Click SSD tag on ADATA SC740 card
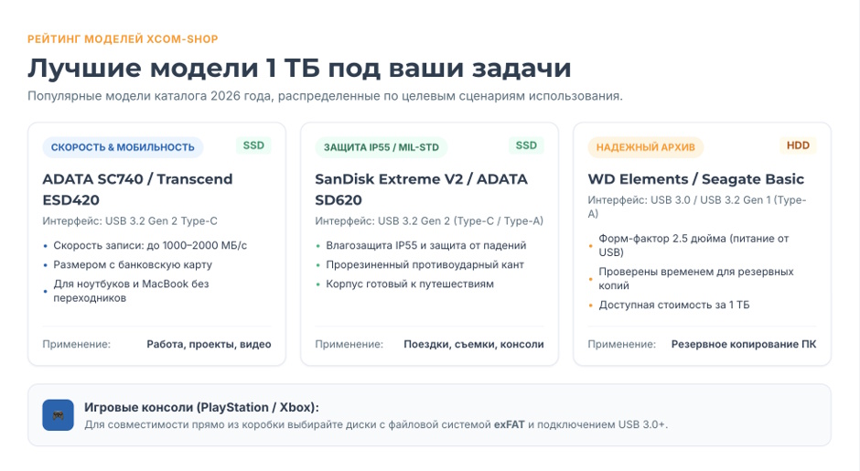Image resolution: width=860 pixels, height=471 pixels. (x=253, y=145)
